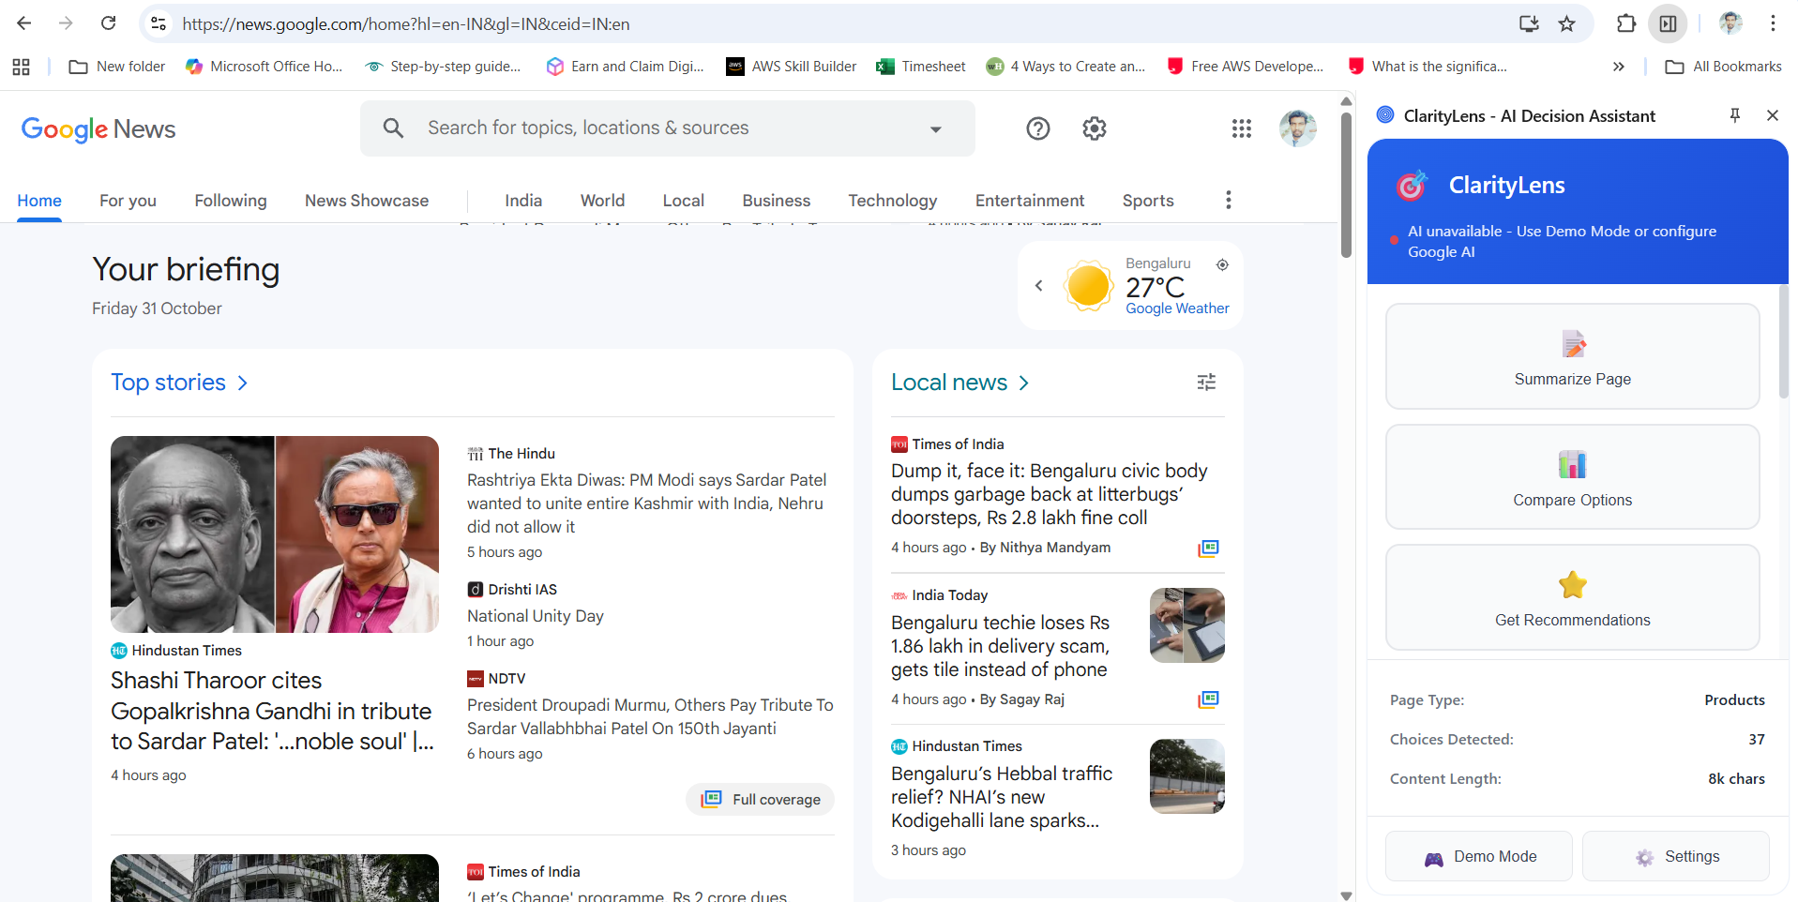This screenshot has width=1798, height=902.
Task: Select the Technology news section
Action: 893,201
